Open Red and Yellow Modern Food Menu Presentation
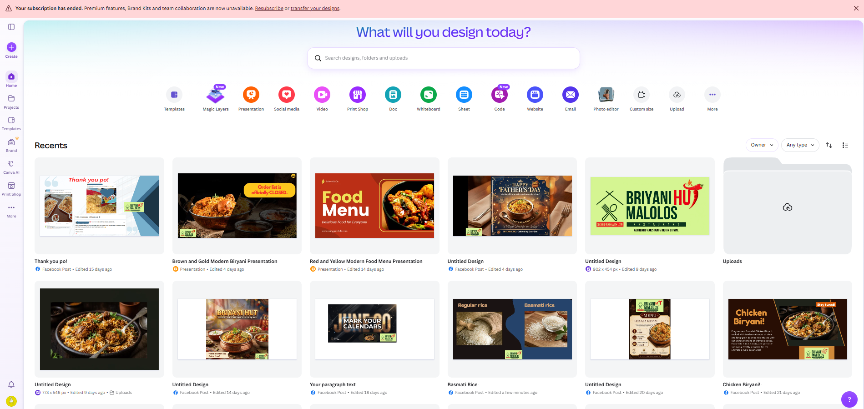Image resolution: width=864 pixels, height=409 pixels. 374,206
